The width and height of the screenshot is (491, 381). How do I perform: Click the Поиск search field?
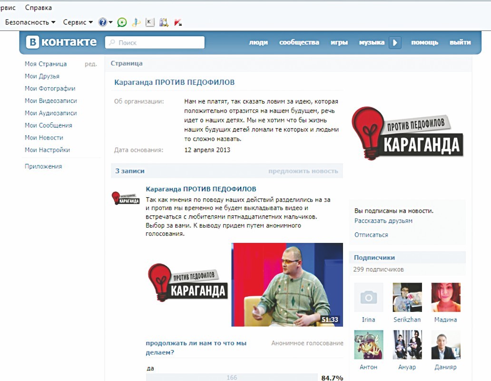pyautogui.click(x=155, y=42)
